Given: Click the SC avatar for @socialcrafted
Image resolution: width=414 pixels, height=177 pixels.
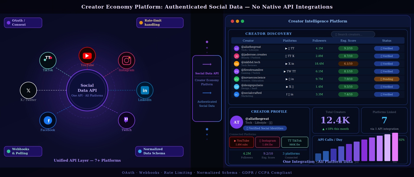Looking at the screenshot, I should coord(237,94).
